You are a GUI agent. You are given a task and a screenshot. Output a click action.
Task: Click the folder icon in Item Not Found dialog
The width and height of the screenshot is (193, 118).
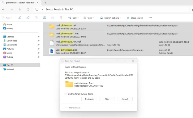coord(69,84)
